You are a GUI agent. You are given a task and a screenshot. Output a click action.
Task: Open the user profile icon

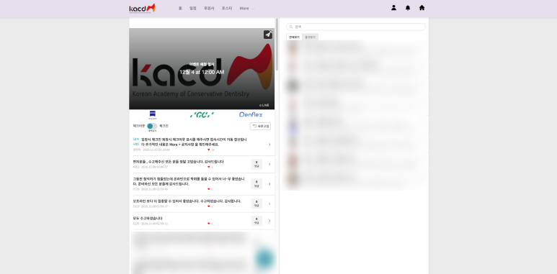tap(393, 7)
